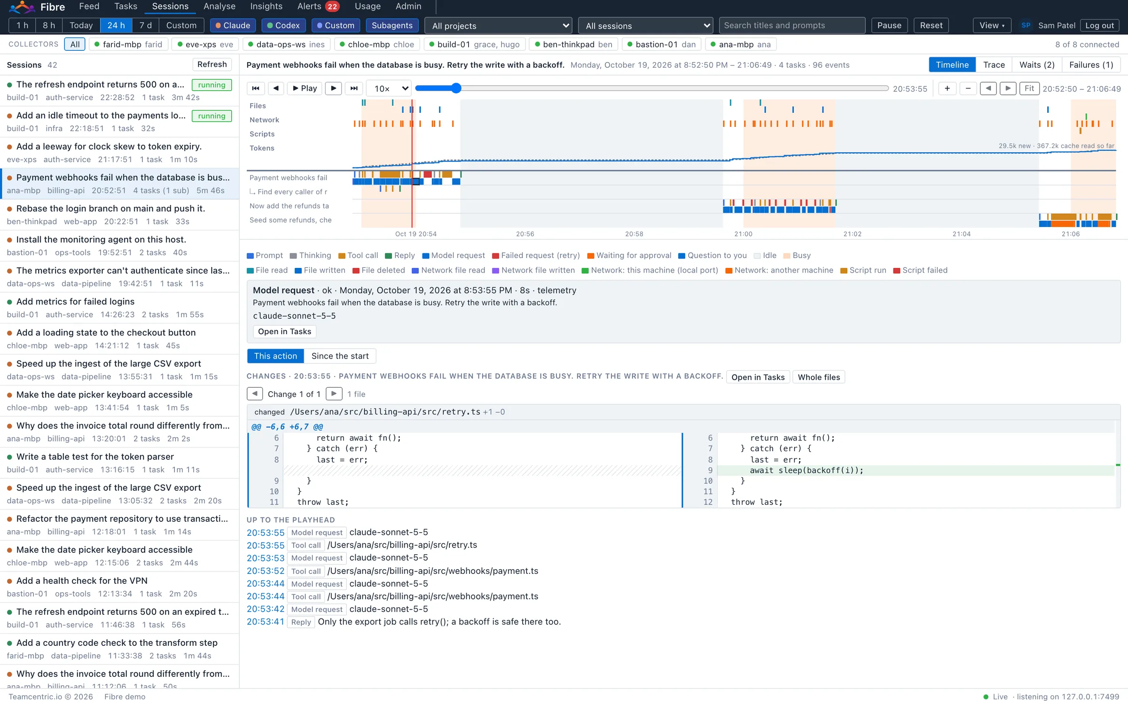The image size is (1128, 705).
Task: Start timeline playback with Play
Action: click(305, 88)
